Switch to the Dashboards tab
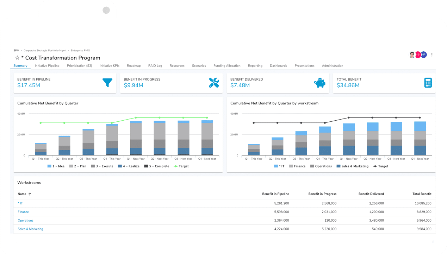The image size is (447, 255). [x=278, y=66]
